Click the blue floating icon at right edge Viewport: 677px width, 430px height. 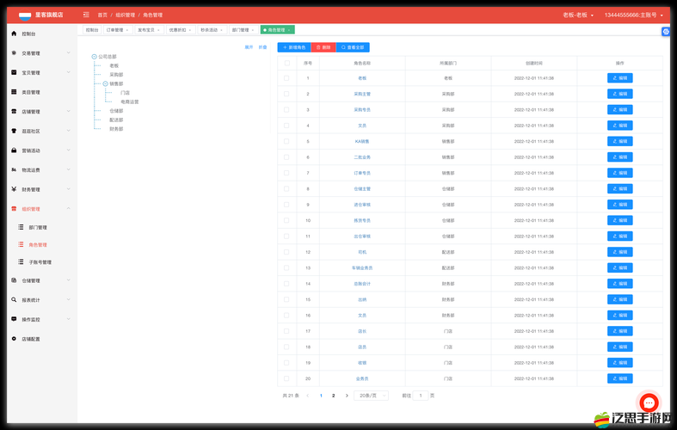click(666, 31)
